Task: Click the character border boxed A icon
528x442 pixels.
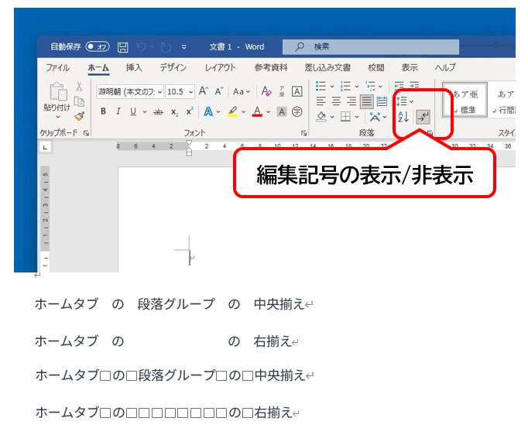Action: point(297,91)
